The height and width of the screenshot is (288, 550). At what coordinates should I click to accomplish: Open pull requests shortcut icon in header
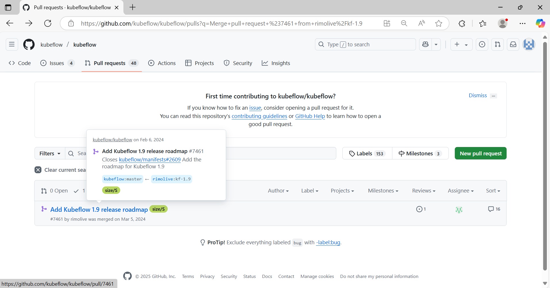coord(497,44)
